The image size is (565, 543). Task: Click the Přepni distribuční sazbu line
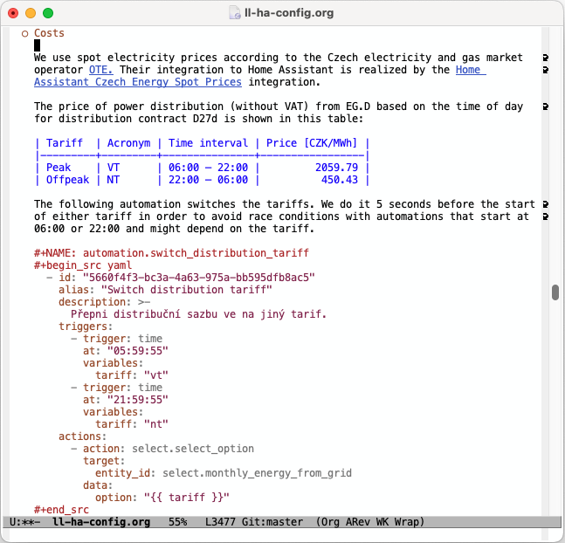198,314
